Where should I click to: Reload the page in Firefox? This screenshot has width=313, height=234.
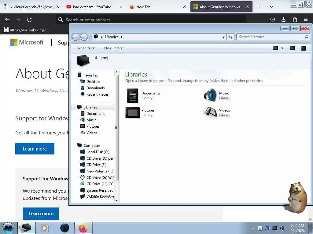tap(29, 20)
